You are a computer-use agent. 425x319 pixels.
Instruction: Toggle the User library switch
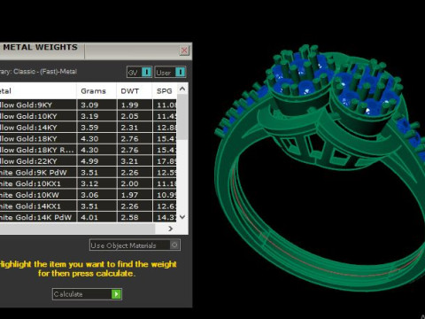point(170,72)
